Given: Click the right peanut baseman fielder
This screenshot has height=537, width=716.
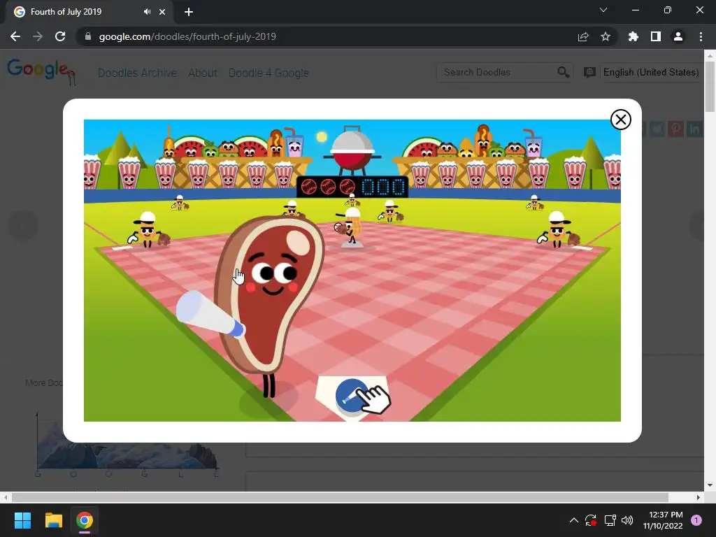Looking at the screenshot, I should (559, 229).
